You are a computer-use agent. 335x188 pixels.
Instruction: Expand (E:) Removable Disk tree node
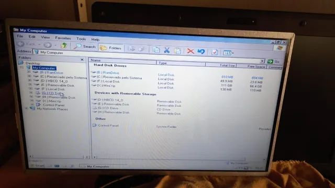tap(30, 84)
